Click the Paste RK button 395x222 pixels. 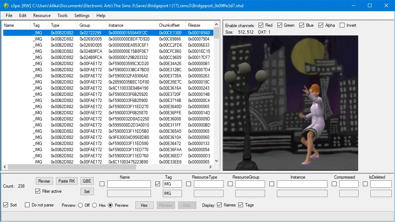coord(66,181)
